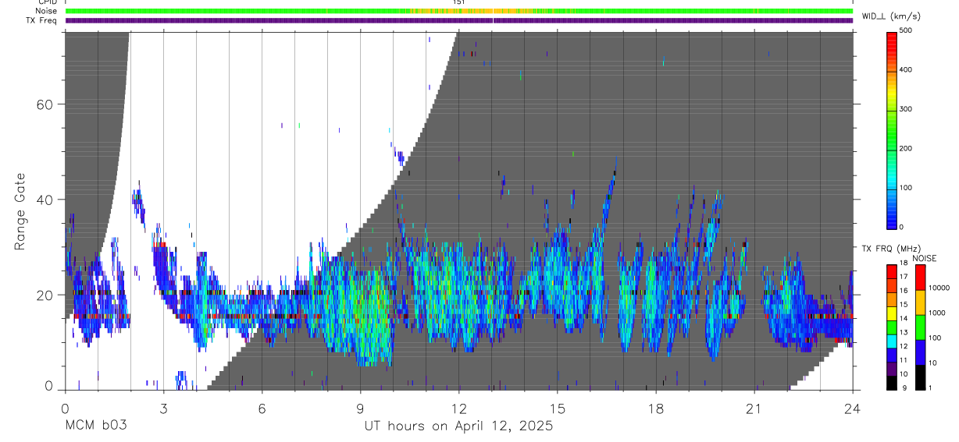Select the blue bottom of the width color bar

(893, 221)
